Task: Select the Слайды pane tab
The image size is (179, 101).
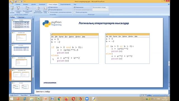Action: (x=12, y=17)
